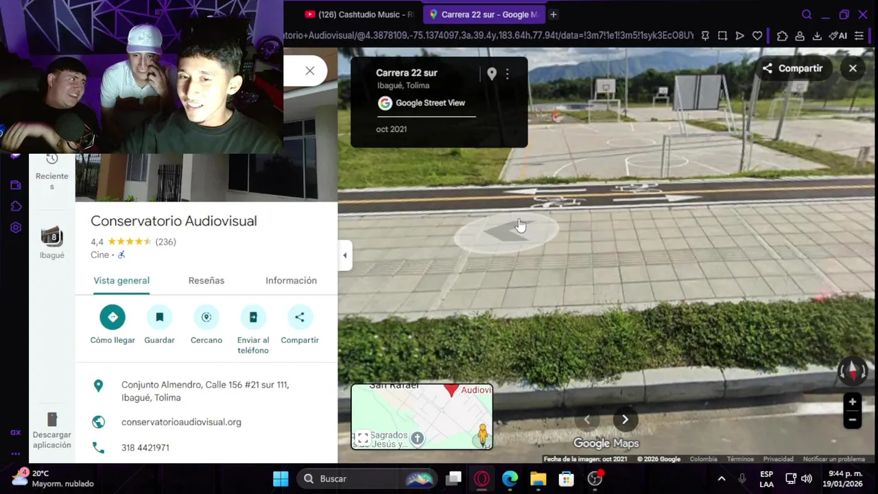Image resolution: width=878 pixels, height=494 pixels.
Task: Open Microsoft Edge from the taskbar
Action: pyautogui.click(x=510, y=479)
